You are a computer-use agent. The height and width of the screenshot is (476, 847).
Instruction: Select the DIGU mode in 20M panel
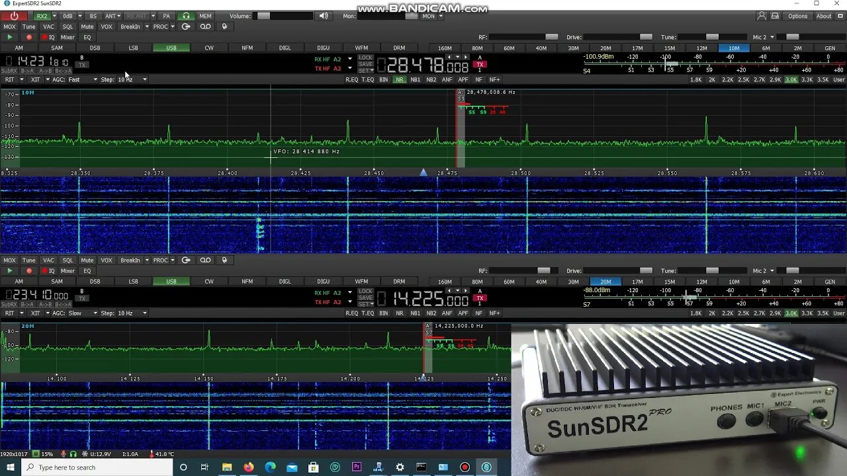coord(323,281)
